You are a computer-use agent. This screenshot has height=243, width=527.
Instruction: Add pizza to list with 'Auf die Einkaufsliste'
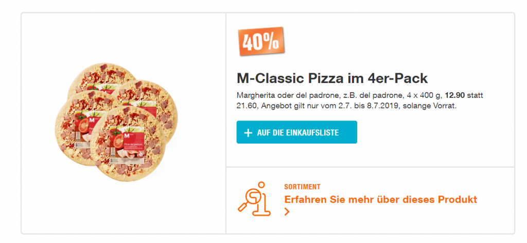click(296, 132)
